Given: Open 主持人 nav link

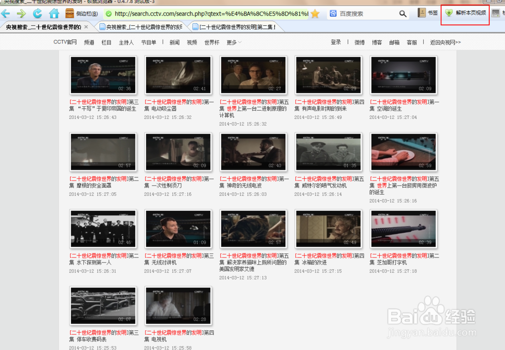Looking at the screenshot, I should [126, 42].
